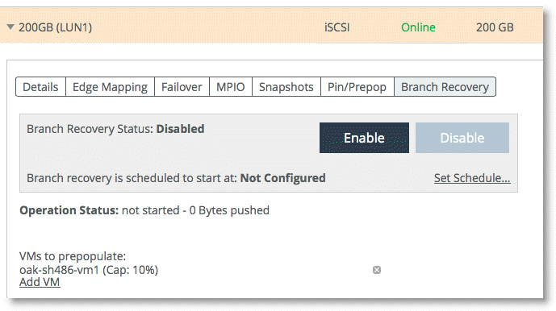The height and width of the screenshot is (311, 556).
Task: Open the Pin/Prepop tab
Action: pyautogui.click(x=357, y=87)
